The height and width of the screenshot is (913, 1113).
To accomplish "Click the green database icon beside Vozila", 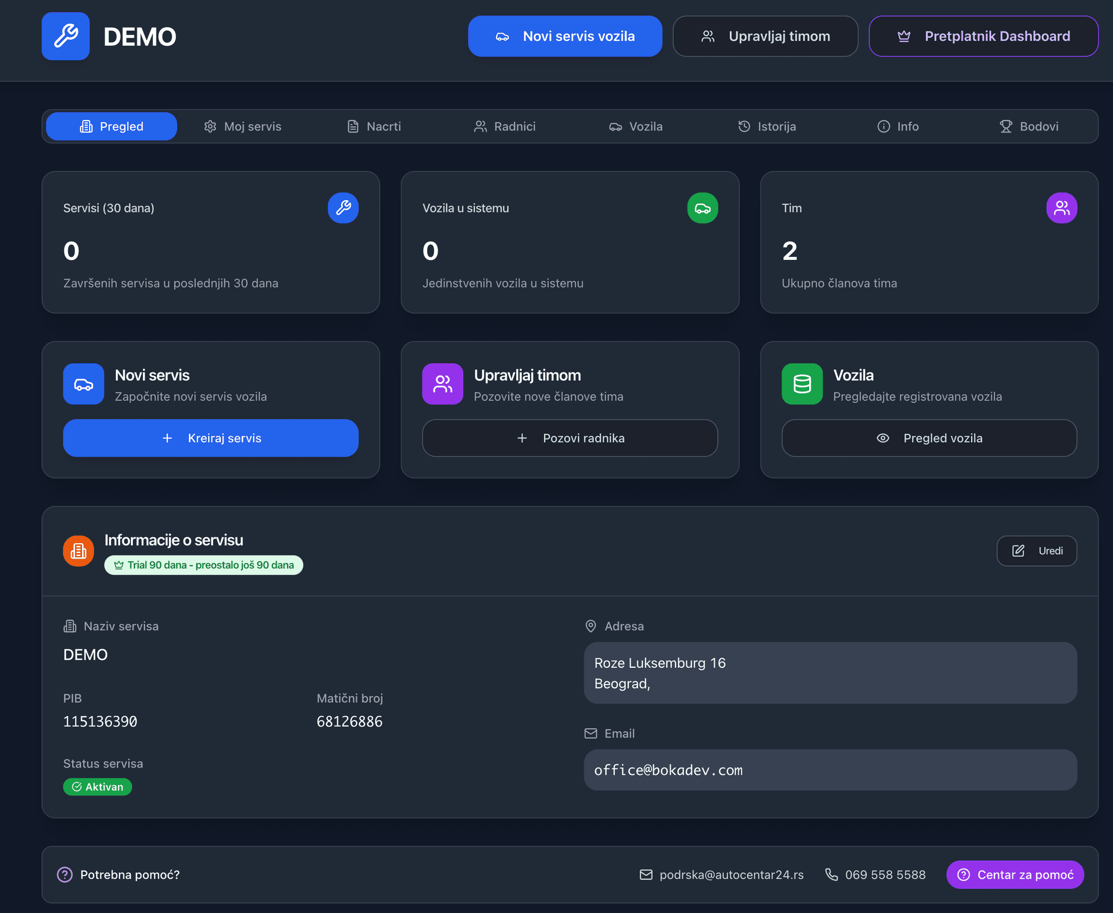I will (x=802, y=384).
